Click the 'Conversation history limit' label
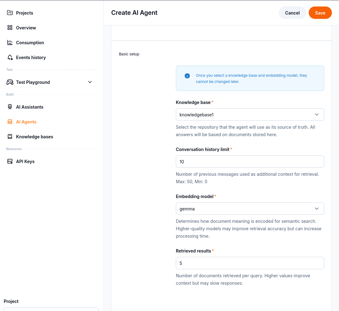Viewport: 339px width, 311px height. coord(203,149)
